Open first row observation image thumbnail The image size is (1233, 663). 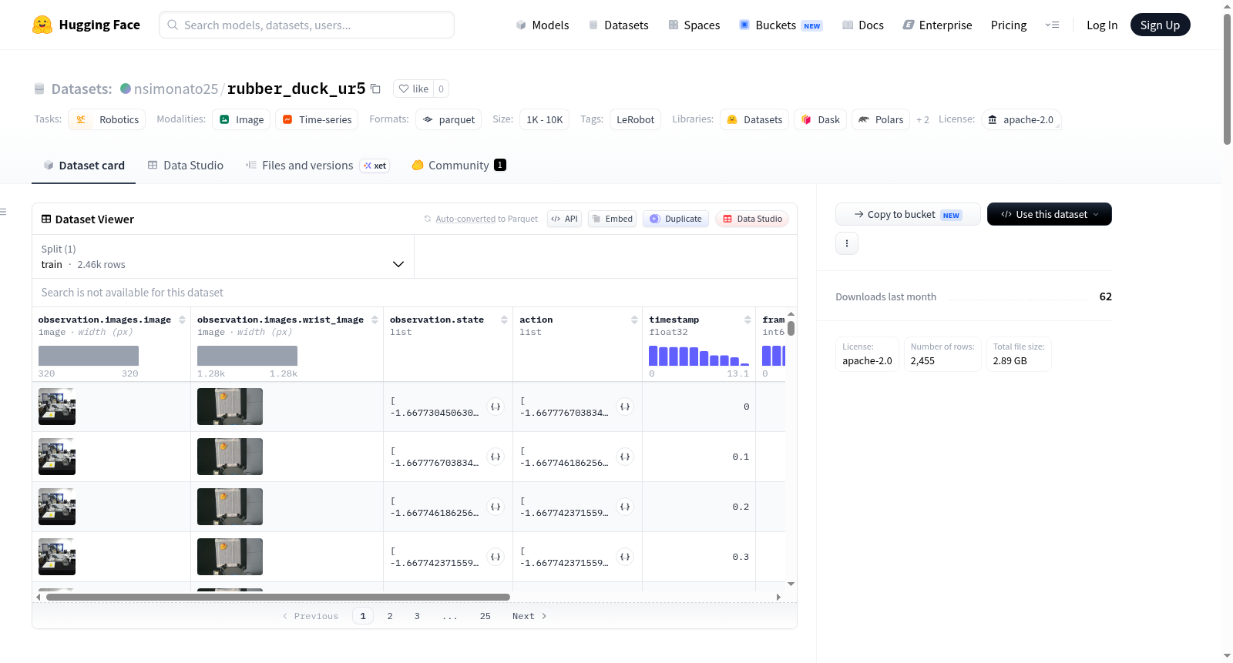click(57, 407)
